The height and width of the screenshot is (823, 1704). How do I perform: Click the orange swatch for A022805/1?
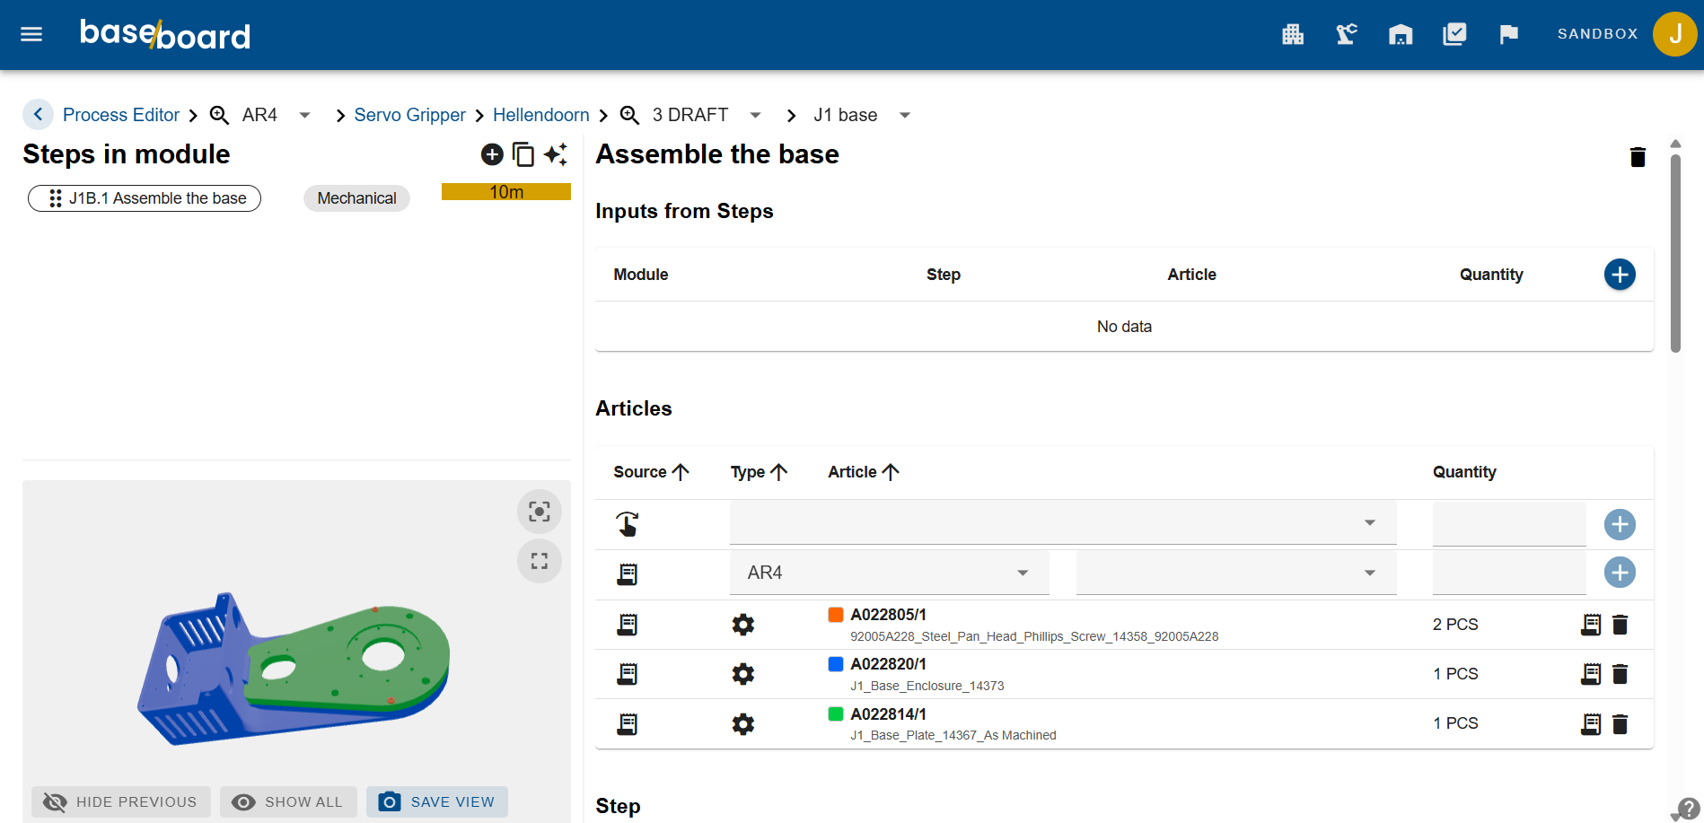pos(836,615)
